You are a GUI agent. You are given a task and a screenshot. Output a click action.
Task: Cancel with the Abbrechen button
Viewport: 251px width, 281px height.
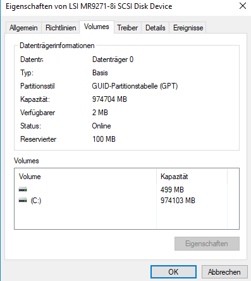coord(224,272)
